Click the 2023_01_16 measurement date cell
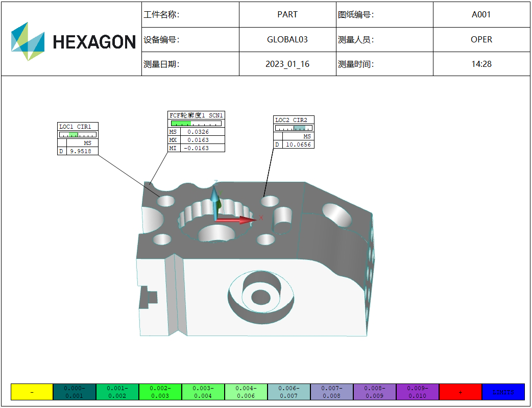532x408 pixels. coord(287,64)
